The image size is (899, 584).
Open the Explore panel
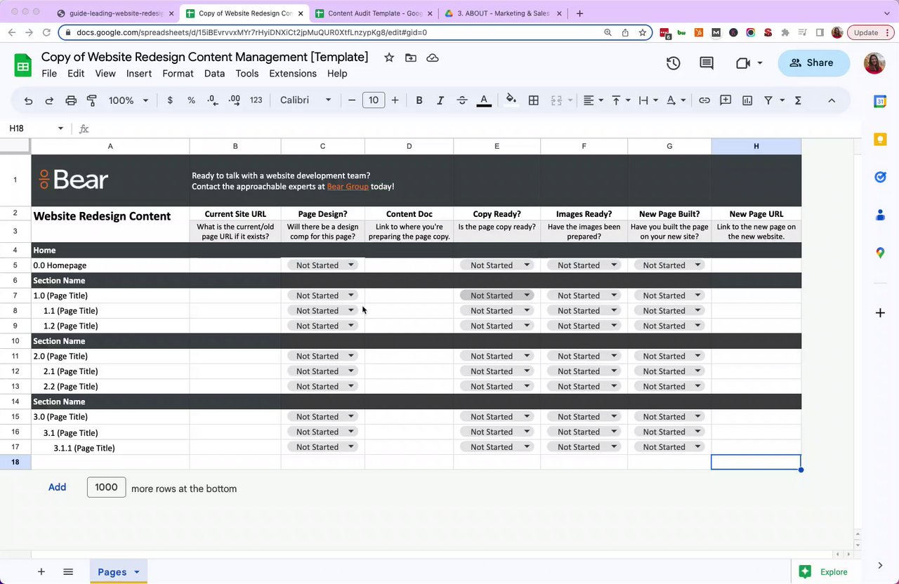[x=824, y=572]
